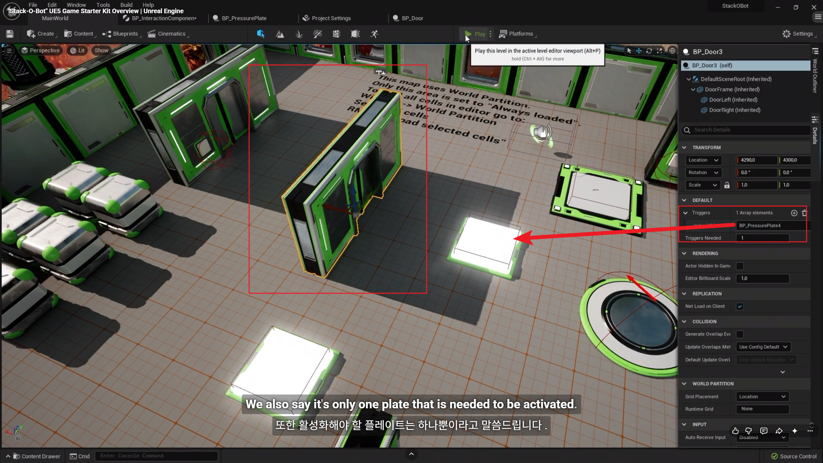Collapse the REPLICATION section
This screenshot has width=823, height=463.
coord(684,294)
